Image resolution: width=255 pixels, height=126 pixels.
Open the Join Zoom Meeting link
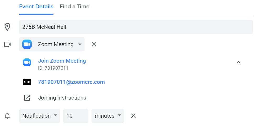(62, 61)
